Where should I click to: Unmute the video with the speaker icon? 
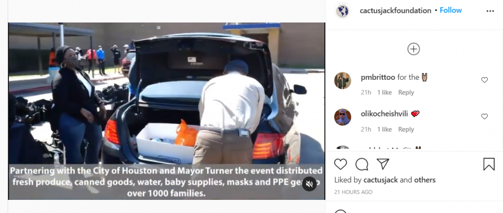pyautogui.click(x=309, y=184)
